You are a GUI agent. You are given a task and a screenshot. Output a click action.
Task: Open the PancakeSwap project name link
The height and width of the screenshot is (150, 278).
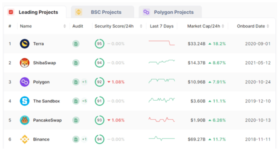pos(47,120)
